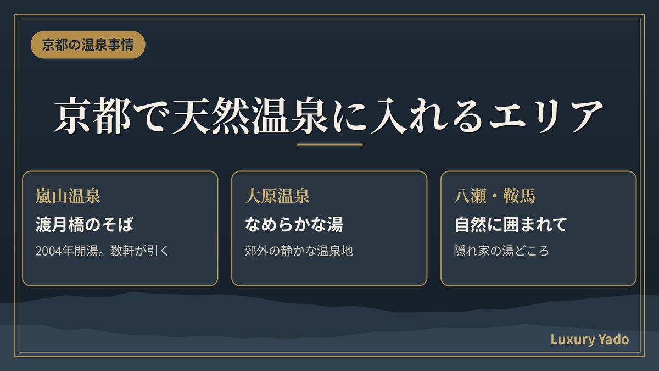The width and height of the screenshot is (659, 371).
Task: Click the 大原温泉 heading
Action: (277, 196)
